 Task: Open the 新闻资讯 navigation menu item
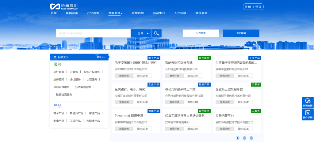72,13
